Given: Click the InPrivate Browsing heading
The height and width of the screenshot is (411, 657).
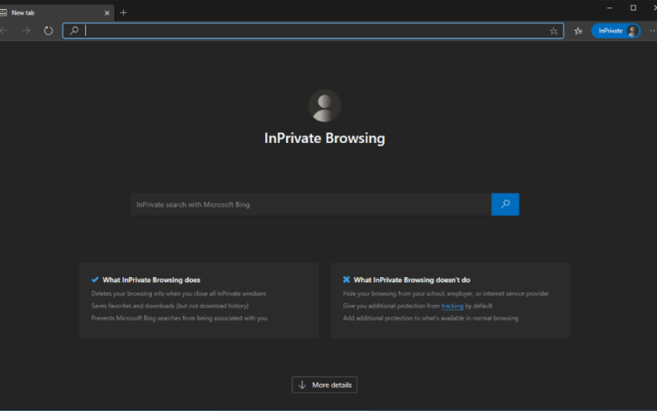Looking at the screenshot, I should click(324, 138).
